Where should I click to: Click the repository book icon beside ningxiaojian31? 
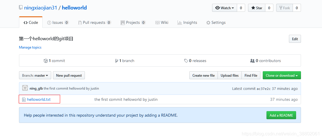(x=20, y=8)
